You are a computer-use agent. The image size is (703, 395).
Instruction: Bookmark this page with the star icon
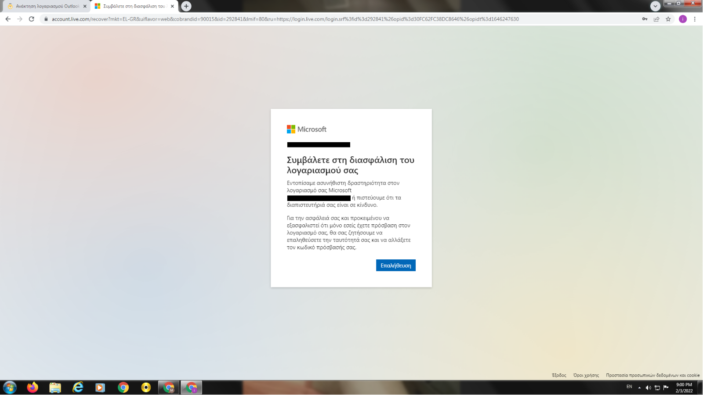pyautogui.click(x=668, y=19)
